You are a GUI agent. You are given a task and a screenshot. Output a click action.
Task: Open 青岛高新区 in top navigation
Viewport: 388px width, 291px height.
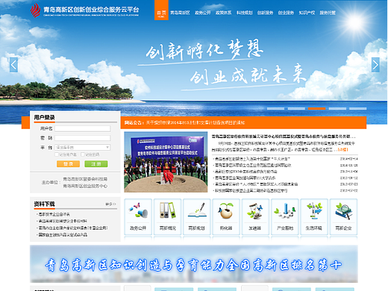point(180,13)
